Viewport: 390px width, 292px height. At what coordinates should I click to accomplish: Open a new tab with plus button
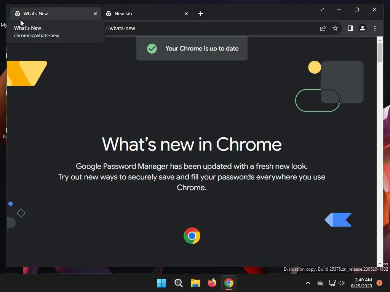[x=201, y=14]
